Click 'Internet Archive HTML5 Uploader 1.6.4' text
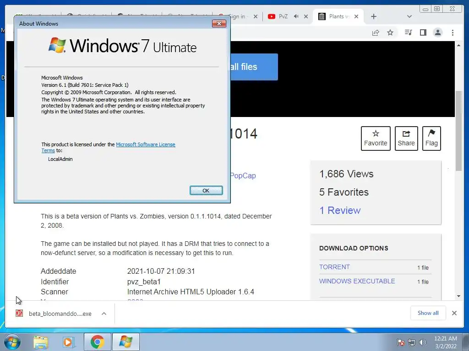Image resolution: width=469 pixels, height=351 pixels. [191, 292]
